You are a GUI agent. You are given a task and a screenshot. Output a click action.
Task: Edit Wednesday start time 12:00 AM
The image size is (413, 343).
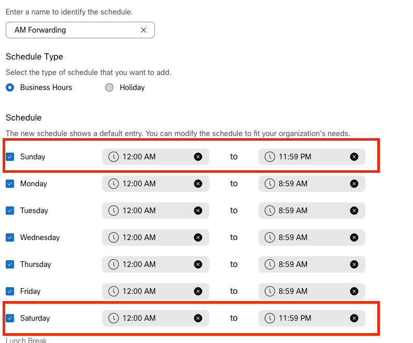tap(155, 237)
